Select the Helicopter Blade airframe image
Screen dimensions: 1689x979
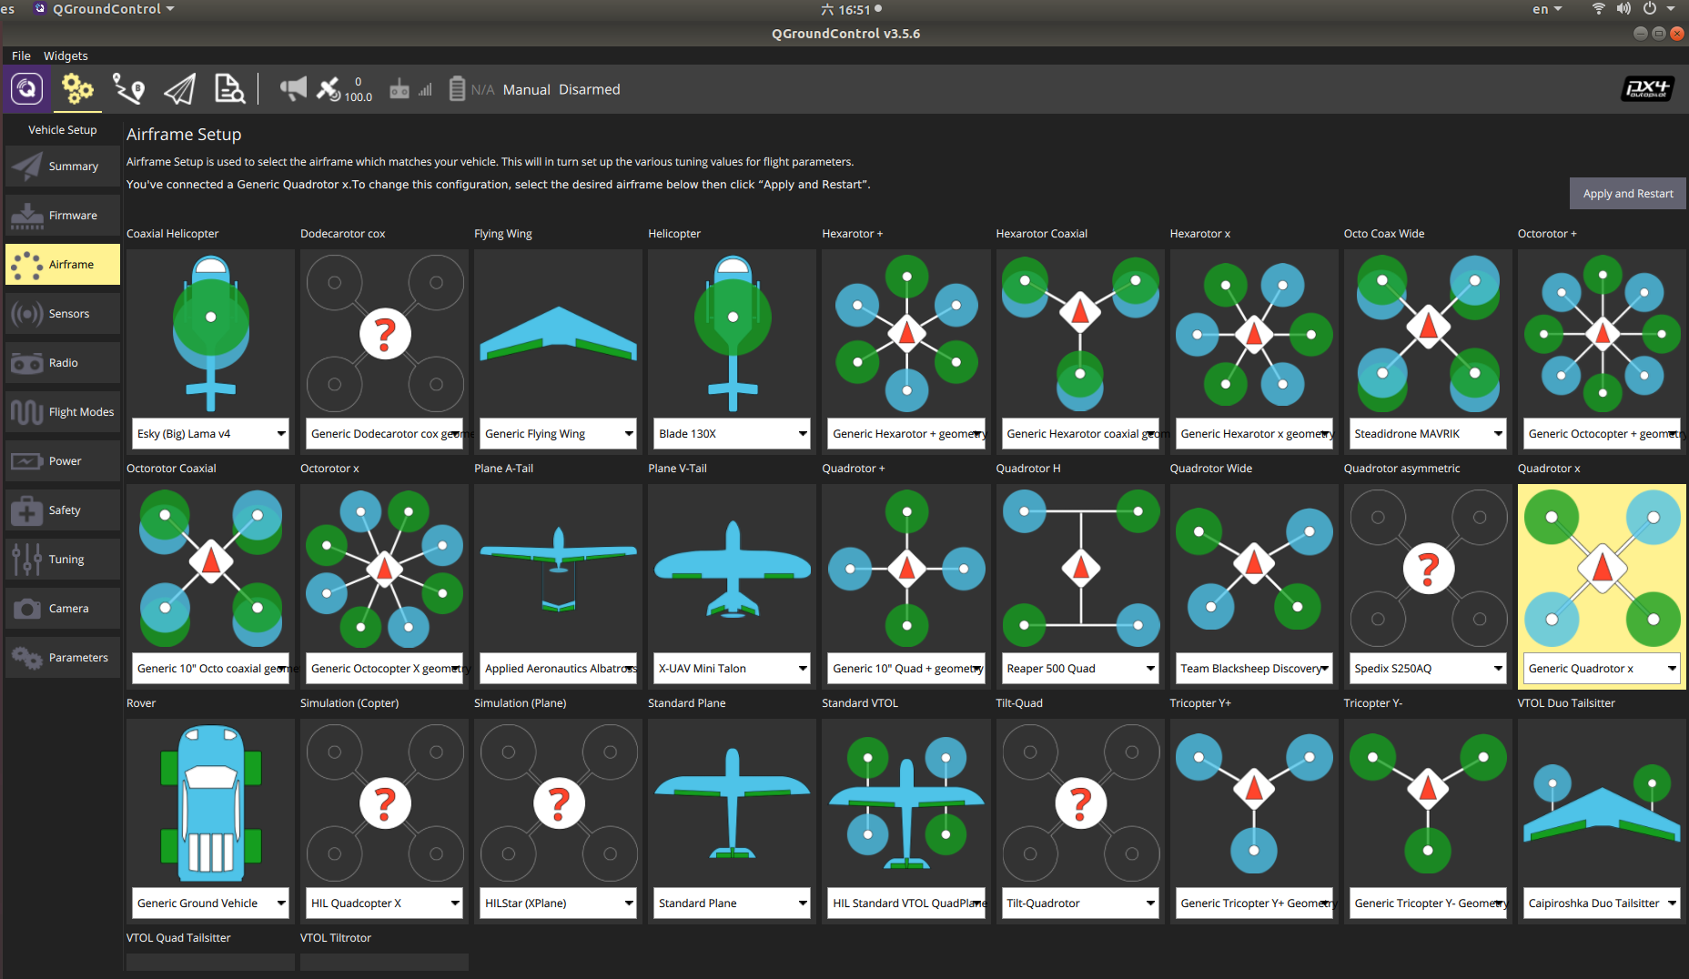733,332
